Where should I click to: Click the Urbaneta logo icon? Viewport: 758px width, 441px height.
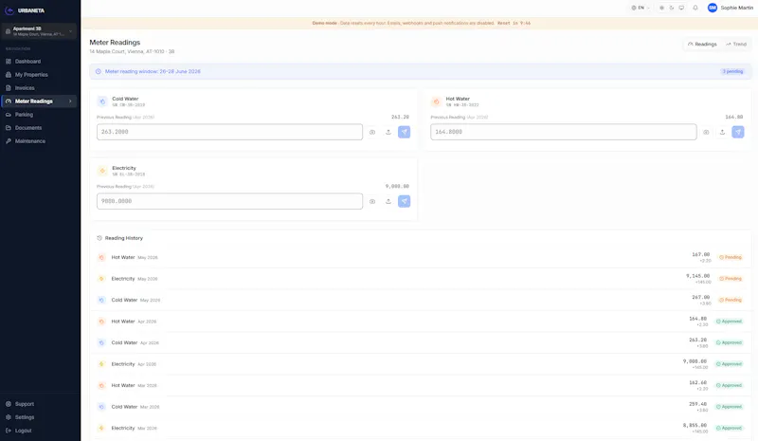point(9,10)
